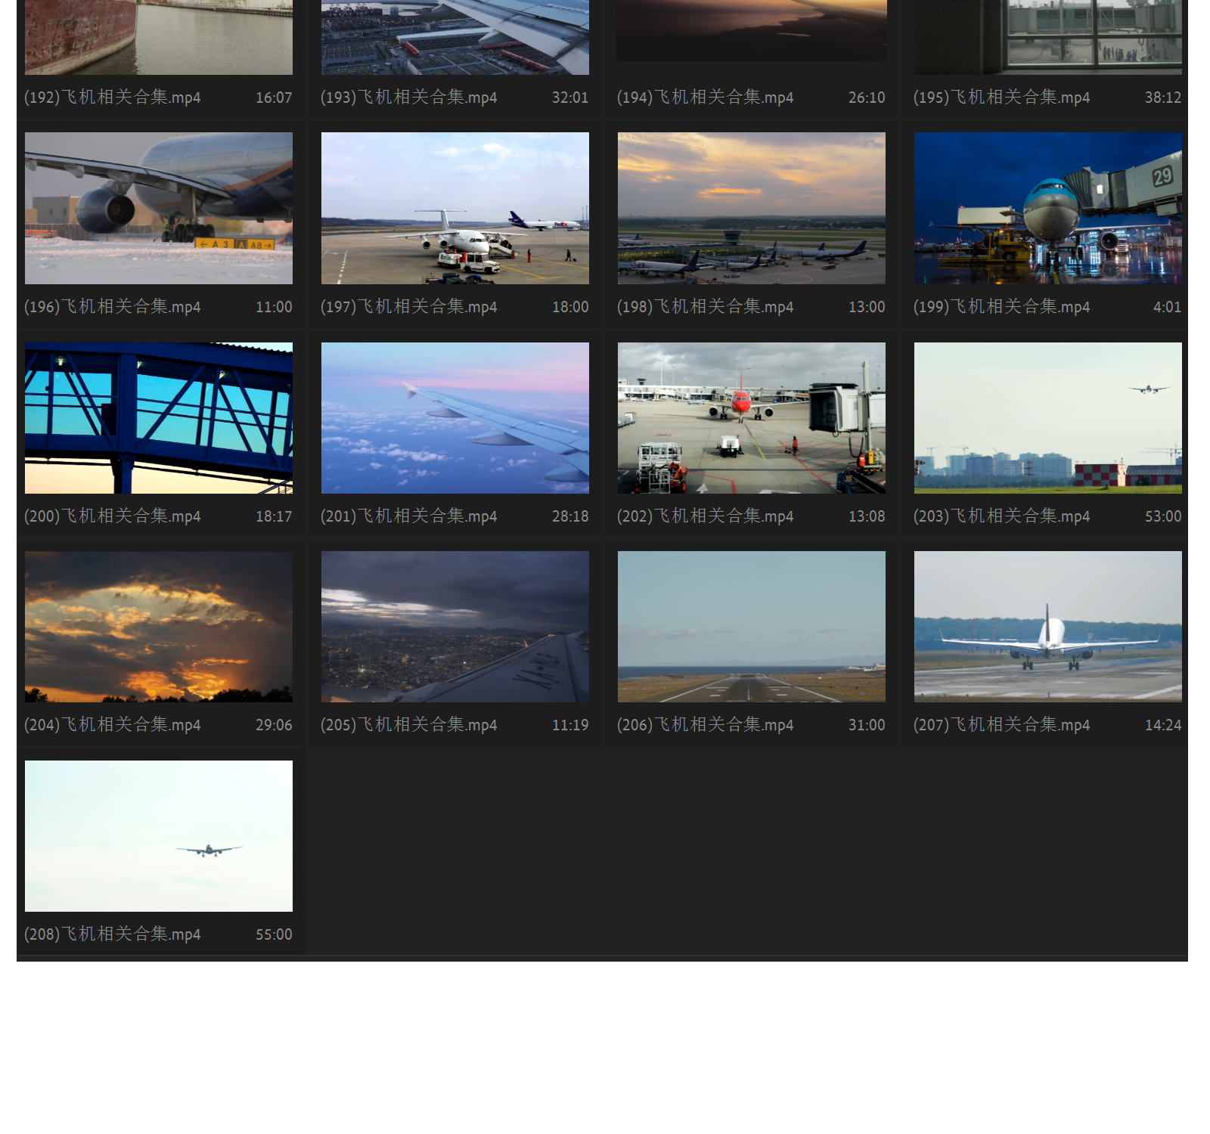Select clip (197) FedEx plane apron thumbnail
The height and width of the screenshot is (1134, 1210).
tap(455, 209)
